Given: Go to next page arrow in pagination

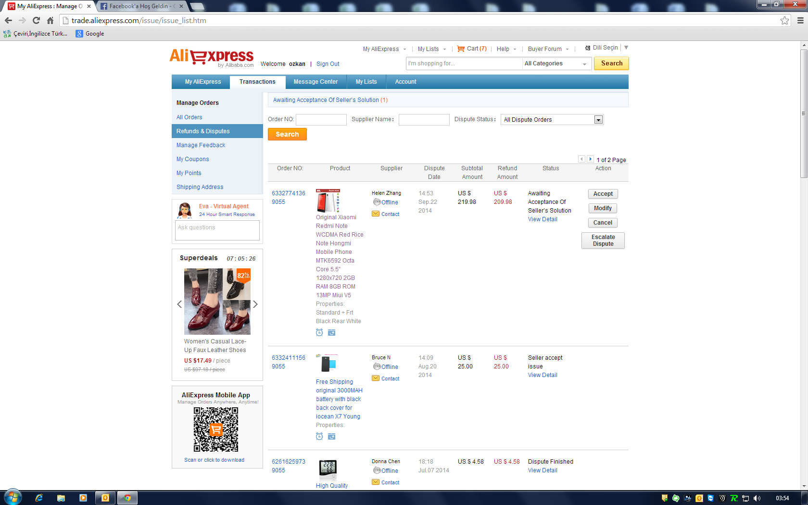Looking at the screenshot, I should [x=590, y=159].
